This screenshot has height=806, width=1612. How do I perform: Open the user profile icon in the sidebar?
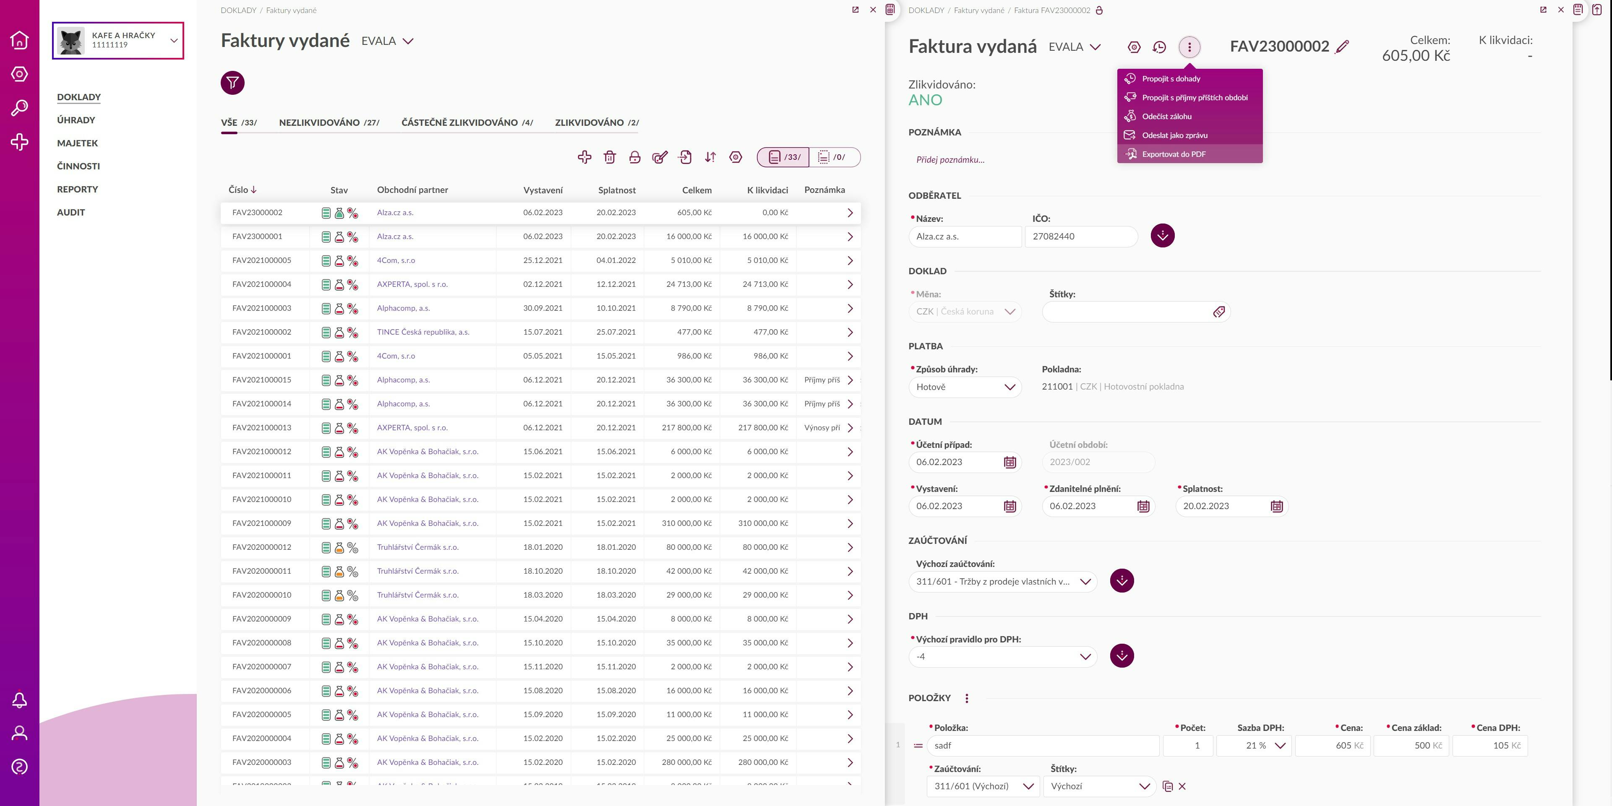coord(19,733)
